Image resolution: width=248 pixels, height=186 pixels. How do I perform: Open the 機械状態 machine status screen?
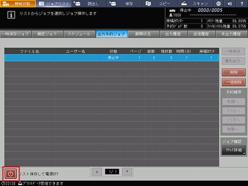coord(18,3)
